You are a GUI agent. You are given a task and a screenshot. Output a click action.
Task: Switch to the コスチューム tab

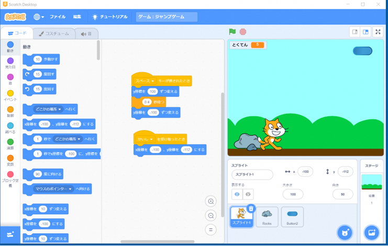click(54, 33)
